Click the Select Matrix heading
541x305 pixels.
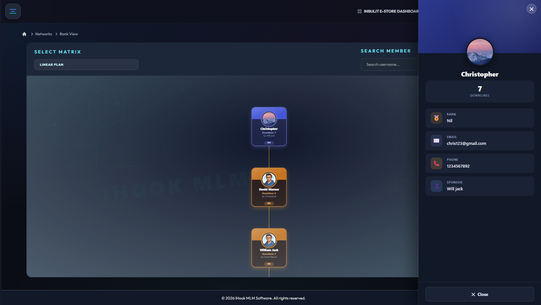pos(57,52)
